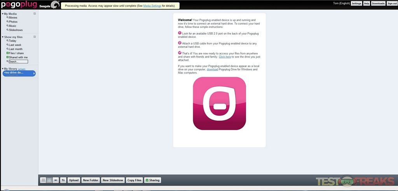Viewport: 398px width, 191px height.
Task: Switch to filmstrip view icon
Action: 56,180
